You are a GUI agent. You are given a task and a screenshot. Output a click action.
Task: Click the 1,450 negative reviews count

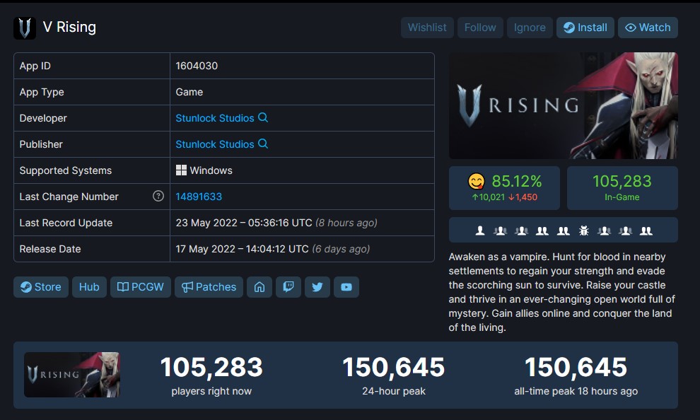pyautogui.click(x=523, y=197)
